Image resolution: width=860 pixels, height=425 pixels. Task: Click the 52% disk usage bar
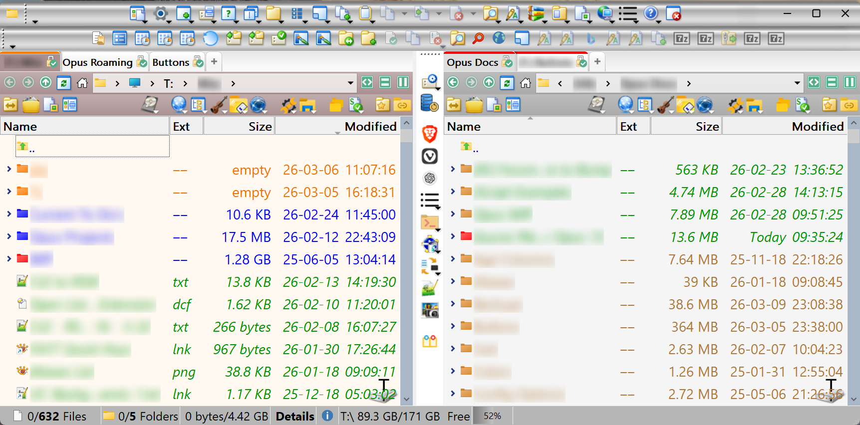pos(492,416)
